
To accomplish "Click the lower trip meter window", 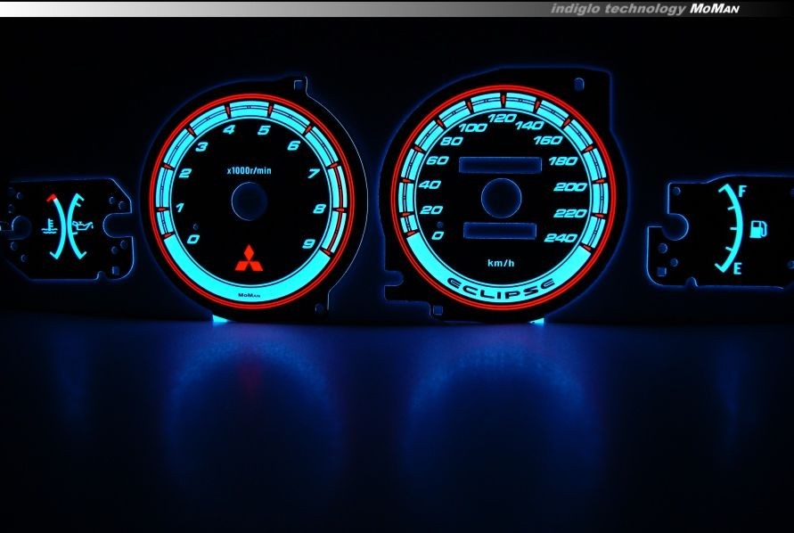I will (x=499, y=231).
